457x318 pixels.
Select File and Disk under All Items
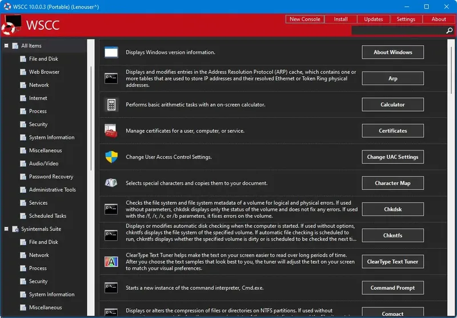click(x=43, y=59)
